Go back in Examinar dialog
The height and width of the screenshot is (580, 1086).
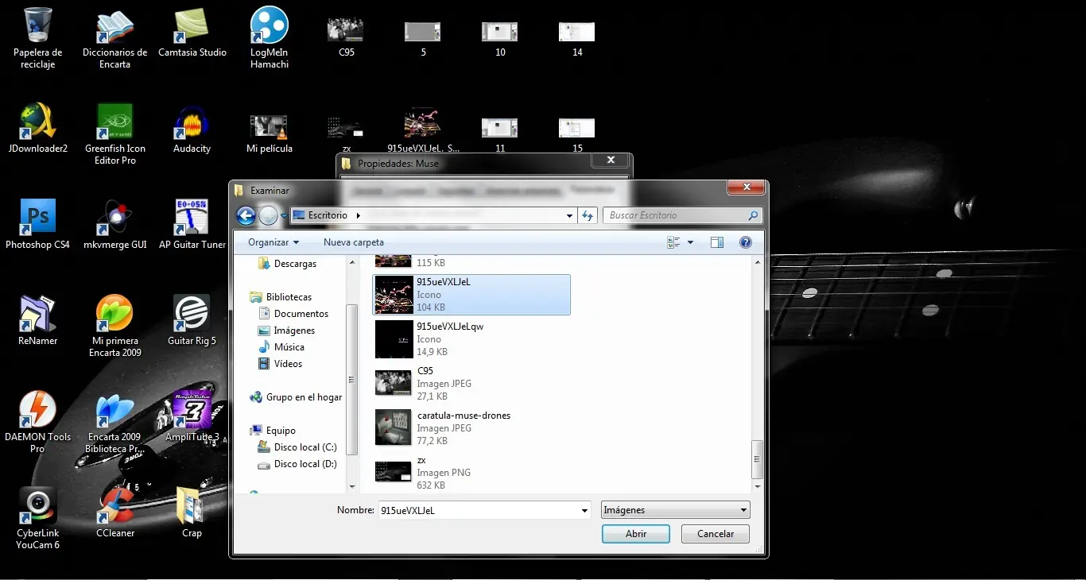246,215
